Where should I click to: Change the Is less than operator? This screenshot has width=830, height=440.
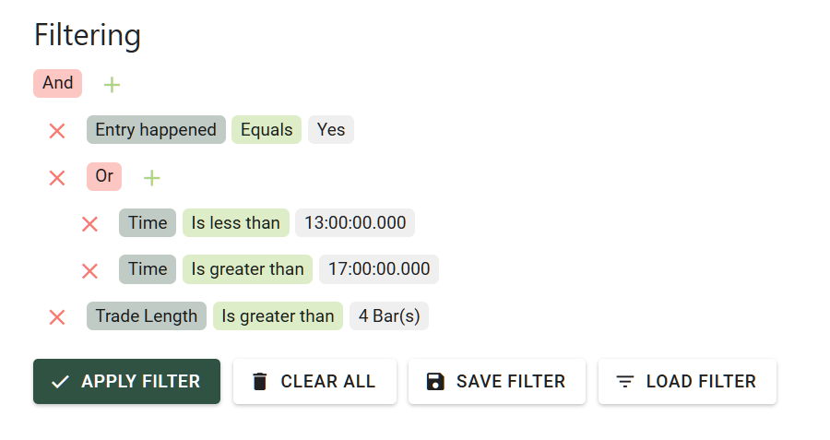tap(235, 223)
